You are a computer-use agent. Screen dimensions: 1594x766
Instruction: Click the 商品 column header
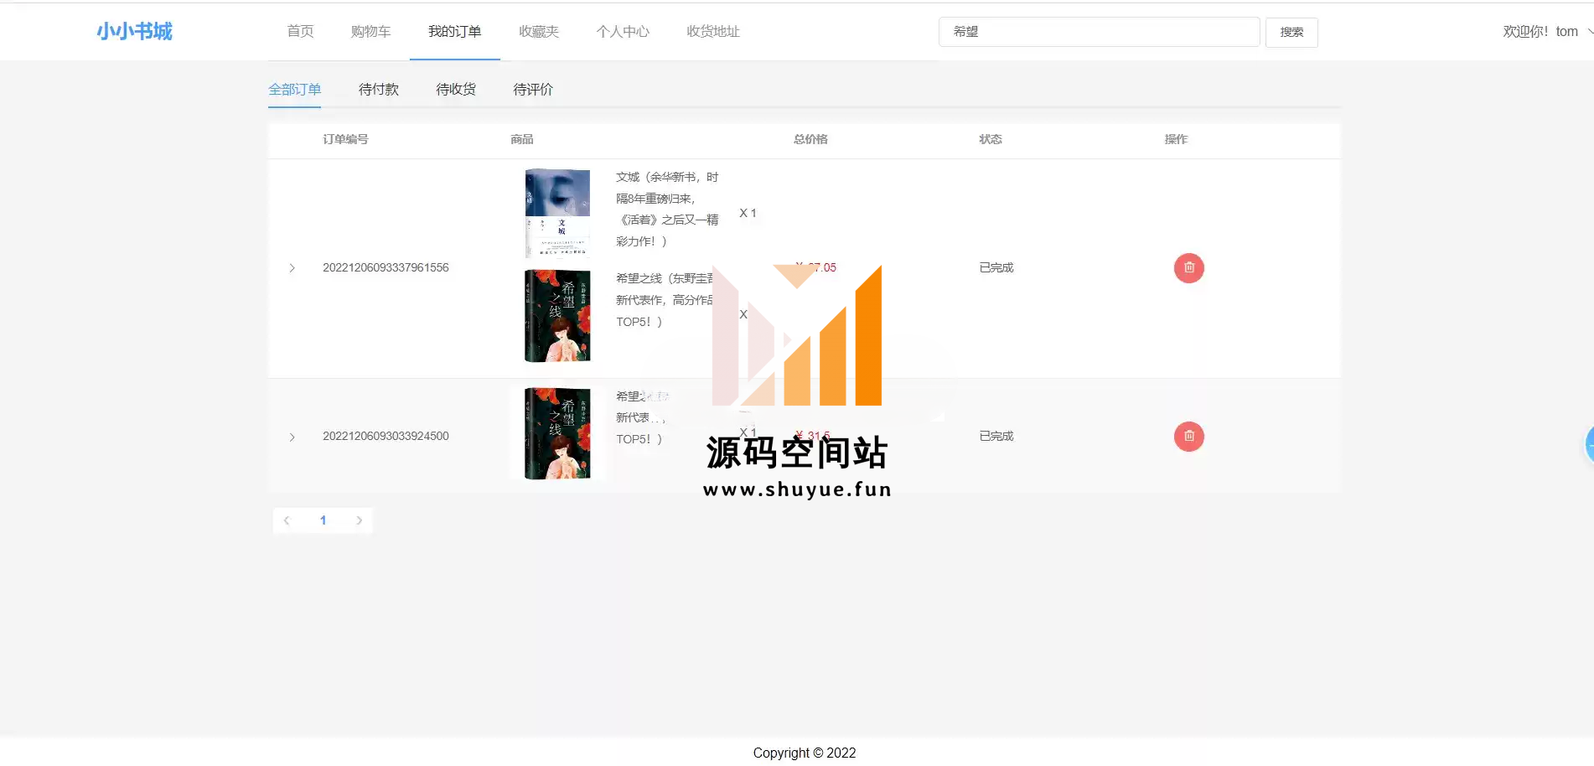pyautogui.click(x=522, y=140)
